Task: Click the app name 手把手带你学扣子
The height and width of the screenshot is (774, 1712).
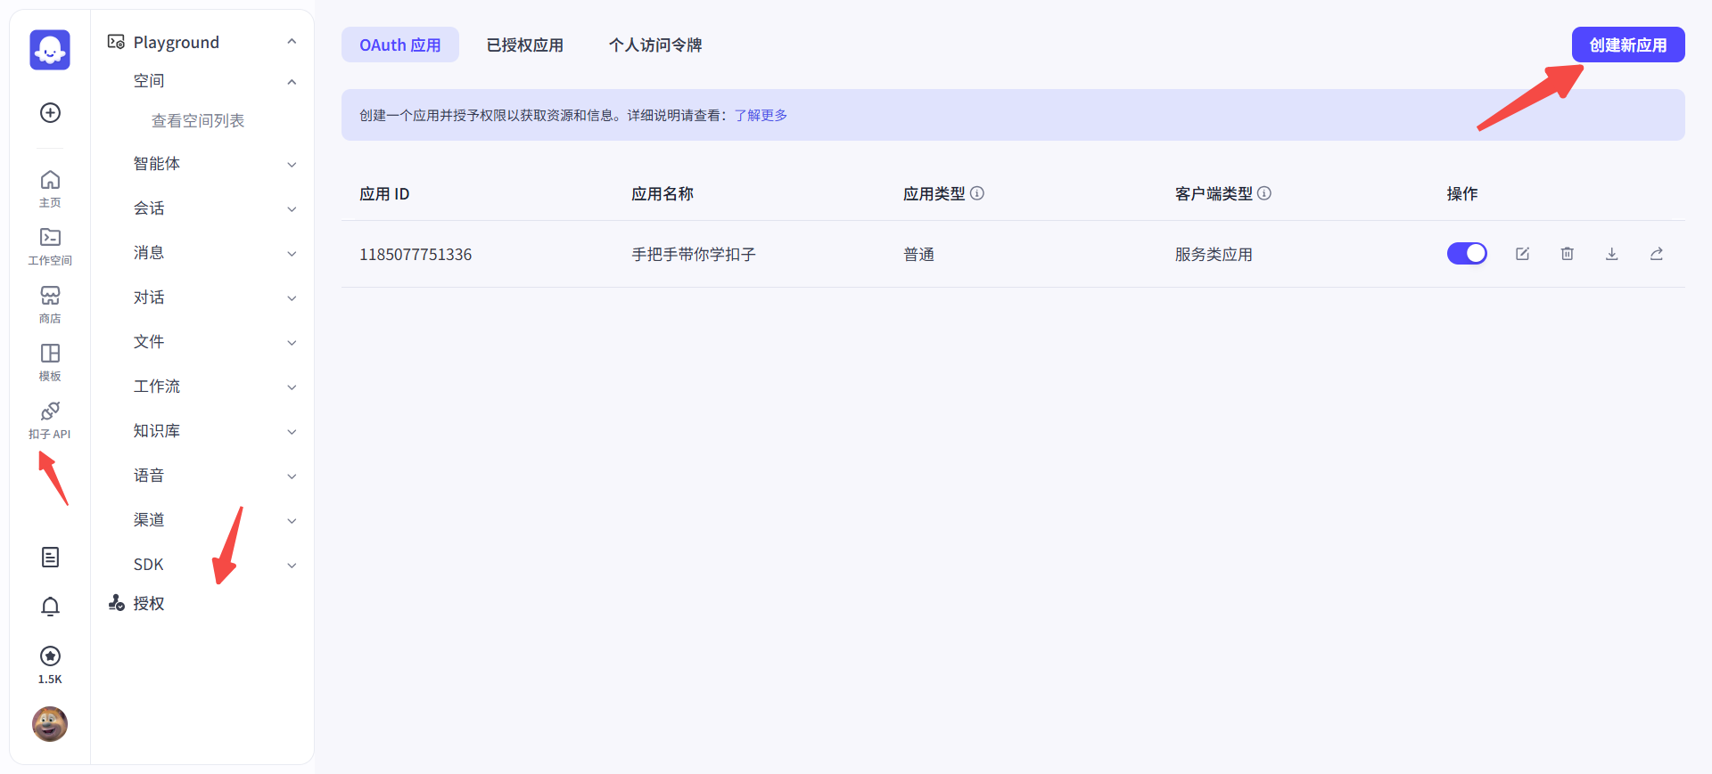Action: point(694,254)
